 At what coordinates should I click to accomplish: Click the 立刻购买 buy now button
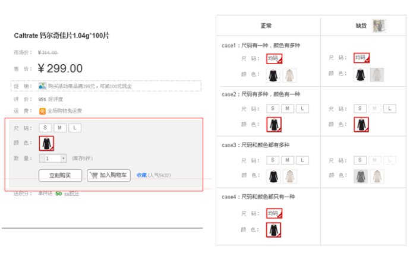click(x=60, y=175)
